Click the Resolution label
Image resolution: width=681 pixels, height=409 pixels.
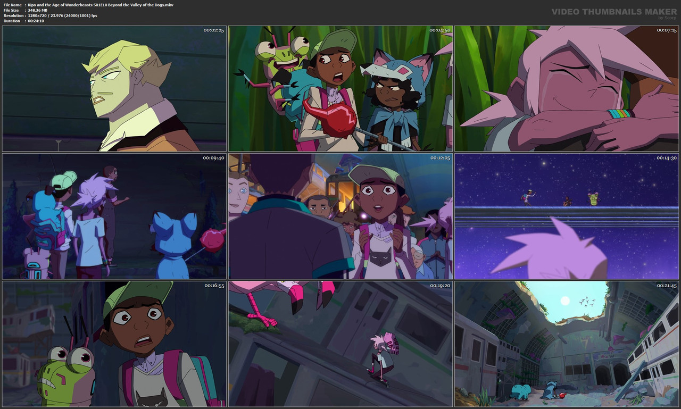(13, 15)
